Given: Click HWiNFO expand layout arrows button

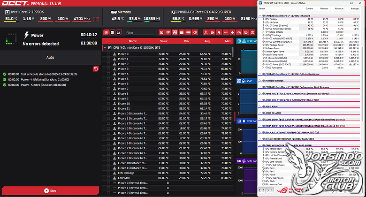Looking at the screenshot, I should [x=262, y=190].
